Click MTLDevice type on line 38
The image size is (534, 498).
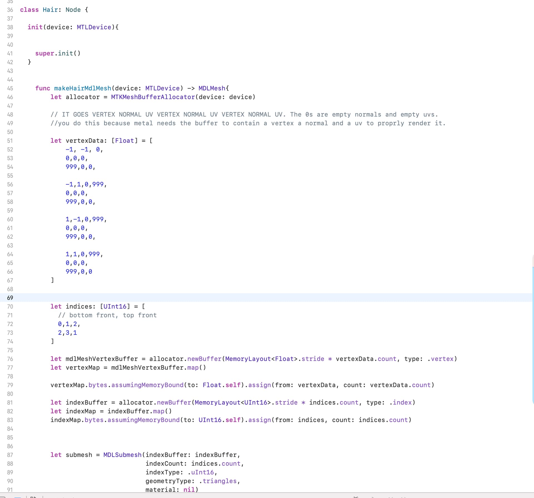pos(94,27)
